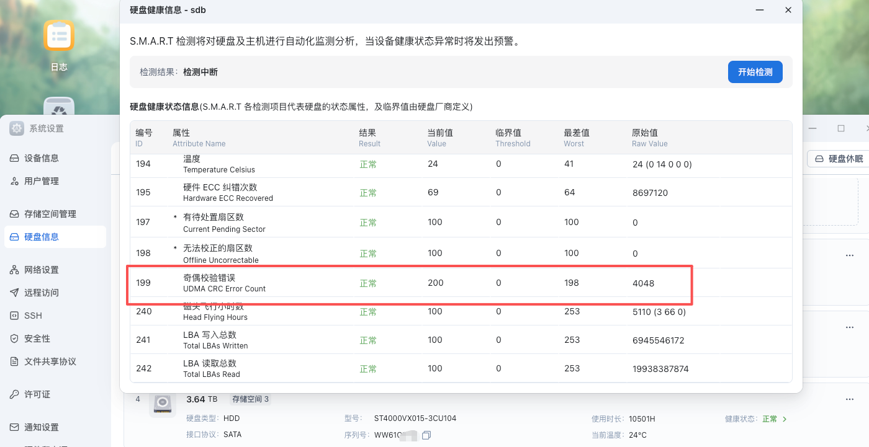Image resolution: width=869 pixels, height=447 pixels.
Task: Expand 健康状态 正常 details chevron
Action: coord(785,419)
